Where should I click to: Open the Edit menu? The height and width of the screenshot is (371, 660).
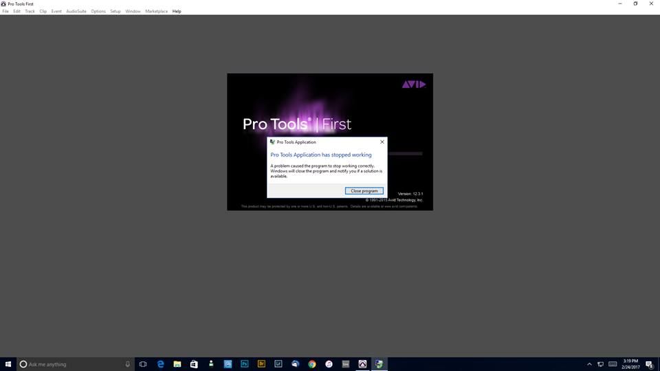point(16,12)
